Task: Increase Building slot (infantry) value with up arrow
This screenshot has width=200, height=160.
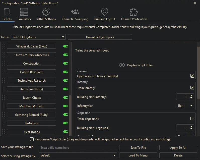Action: point(191,95)
